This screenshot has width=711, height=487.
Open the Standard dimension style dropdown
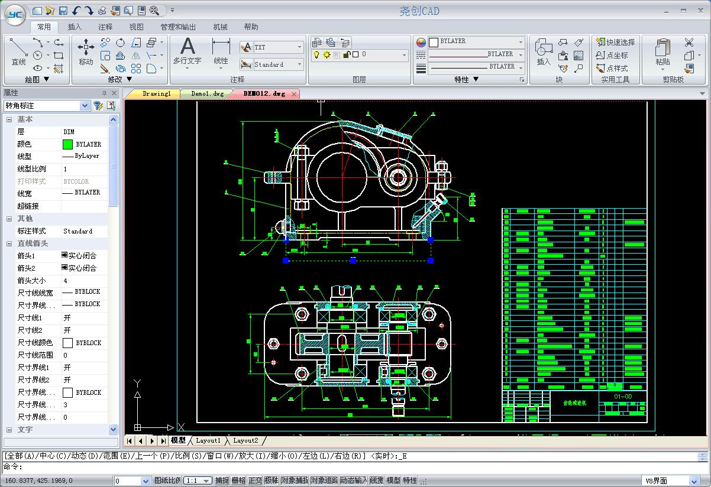point(299,64)
